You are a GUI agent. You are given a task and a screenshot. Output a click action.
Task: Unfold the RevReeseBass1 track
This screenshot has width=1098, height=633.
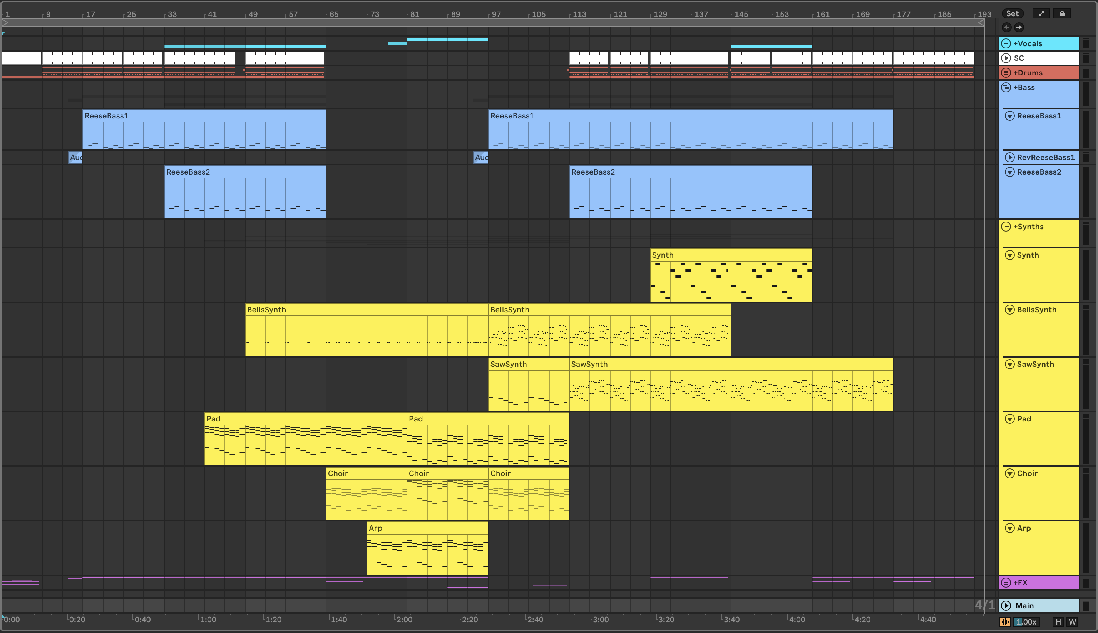tap(1010, 157)
